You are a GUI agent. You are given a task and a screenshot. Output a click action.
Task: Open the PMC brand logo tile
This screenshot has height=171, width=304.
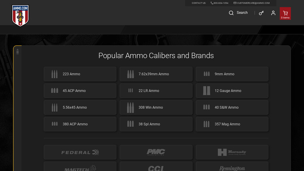156,152
